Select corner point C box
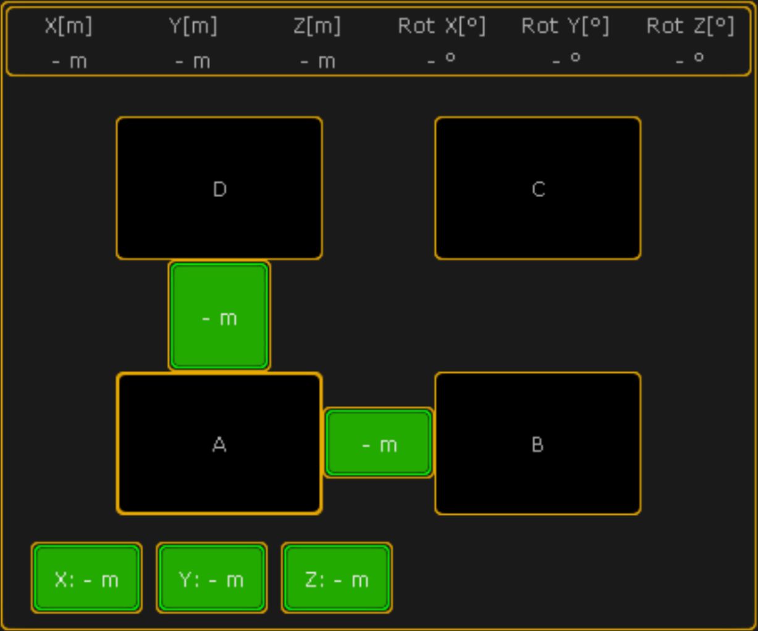 pyautogui.click(x=537, y=188)
